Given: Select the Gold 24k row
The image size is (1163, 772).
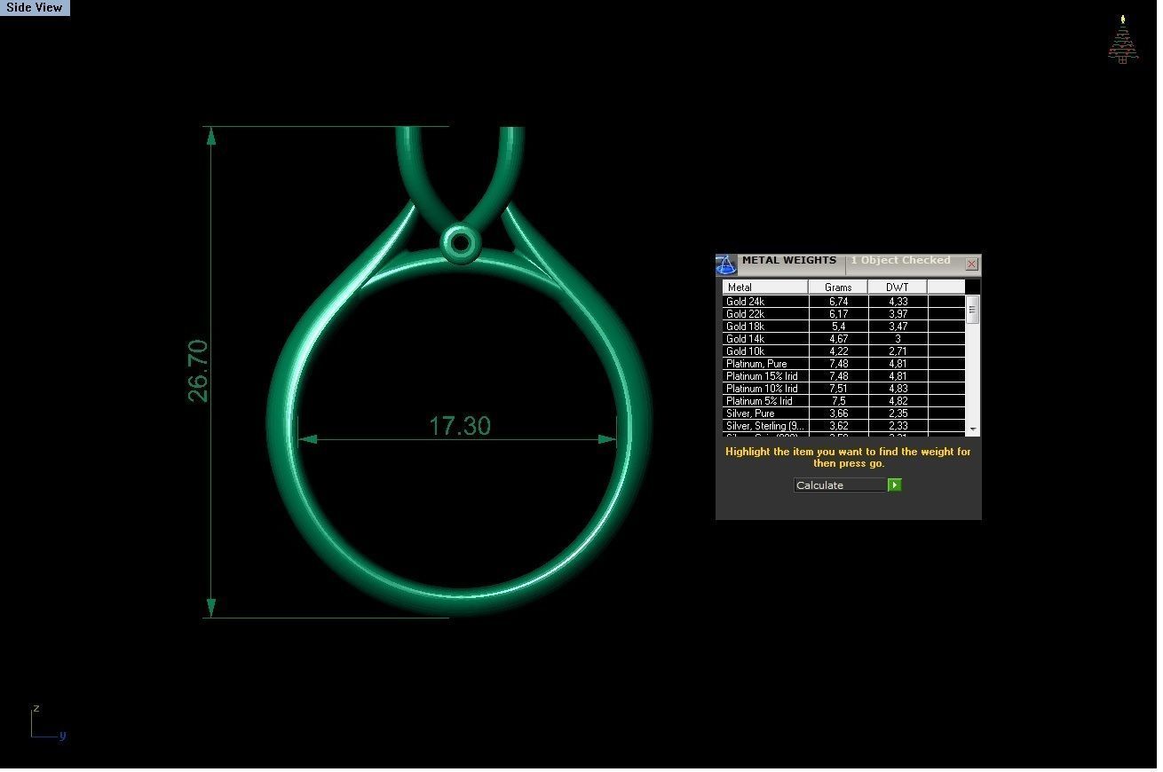Looking at the screenshot, I should click(843, 302).
